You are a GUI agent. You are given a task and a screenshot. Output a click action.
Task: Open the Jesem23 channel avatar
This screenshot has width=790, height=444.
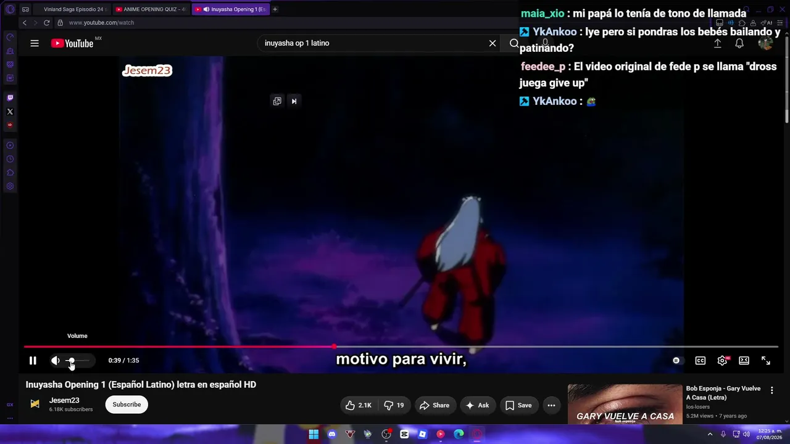(x=35, y=404)
